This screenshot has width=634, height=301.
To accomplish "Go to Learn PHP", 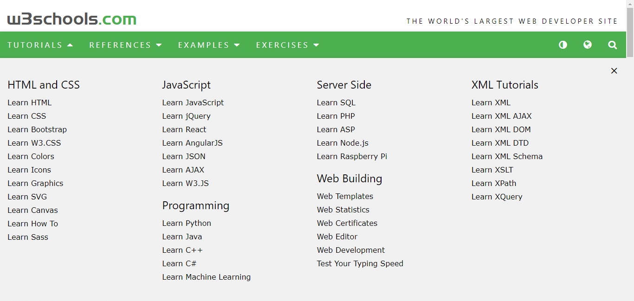I will (336, 116).
